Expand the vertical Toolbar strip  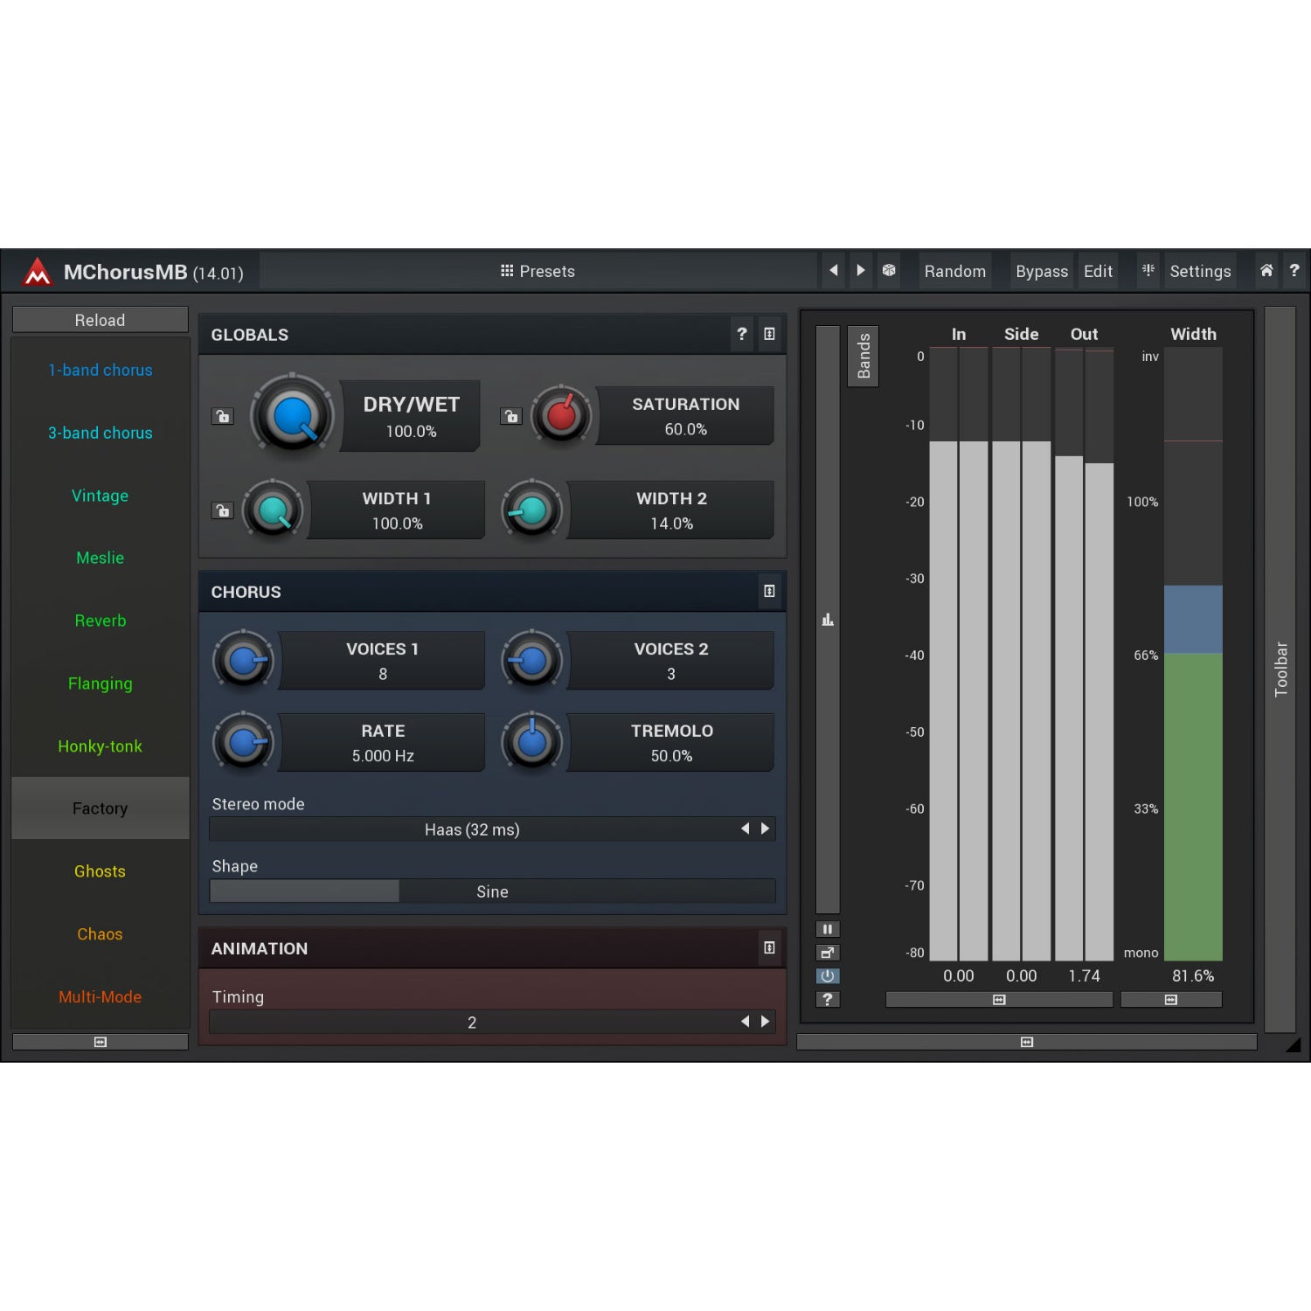[x=1280, y=669]
